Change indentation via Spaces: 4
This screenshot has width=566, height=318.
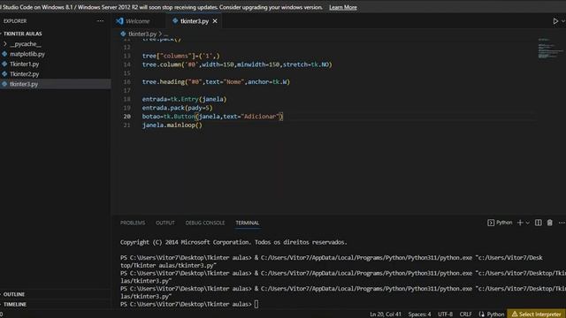[x=419, y=314]
